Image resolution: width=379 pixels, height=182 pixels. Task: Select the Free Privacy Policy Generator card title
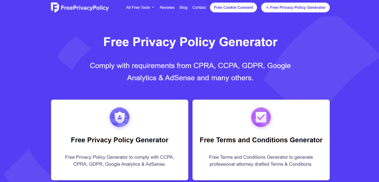120,140
